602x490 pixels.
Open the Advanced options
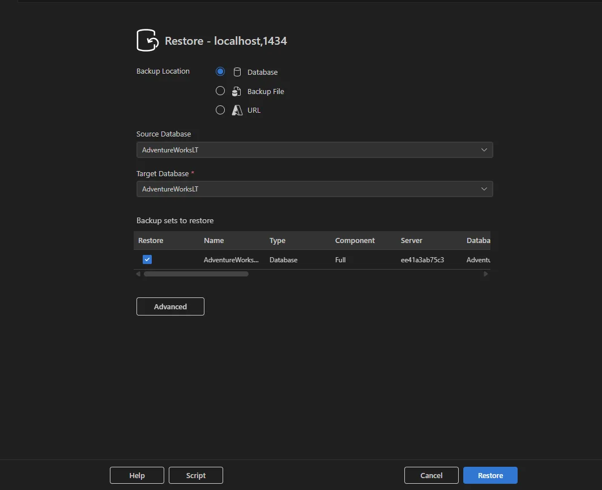(x=170, y=306)
